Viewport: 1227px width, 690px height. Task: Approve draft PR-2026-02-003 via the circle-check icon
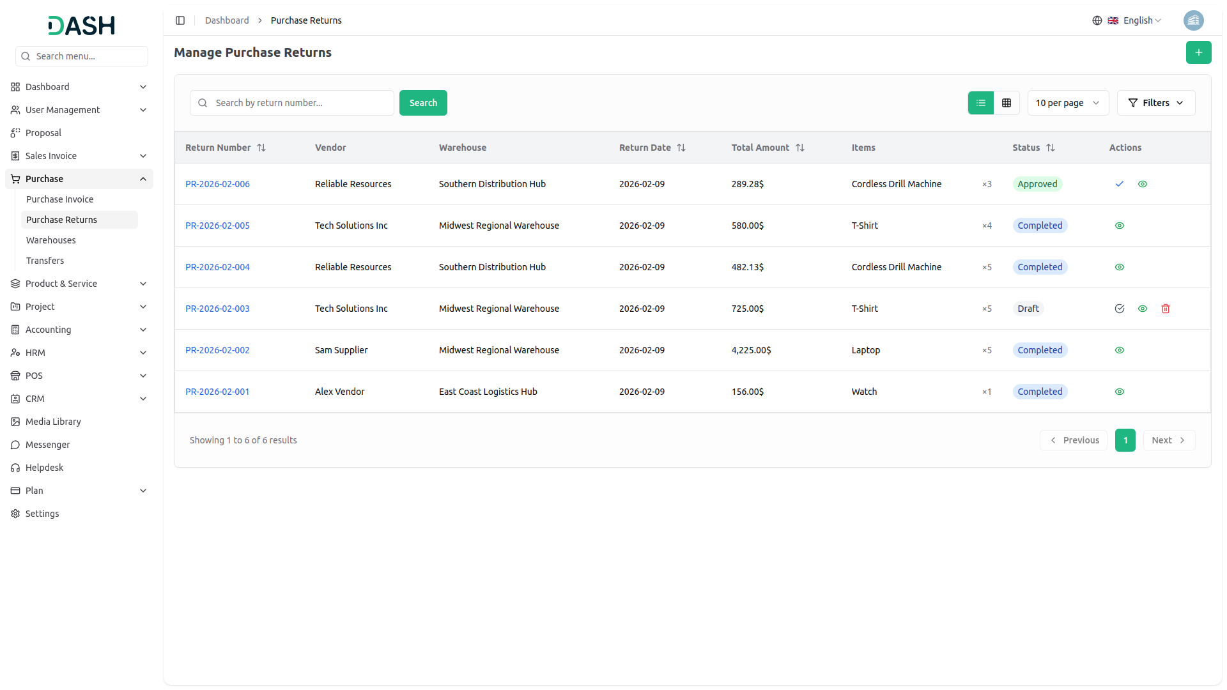(1119, 309)
